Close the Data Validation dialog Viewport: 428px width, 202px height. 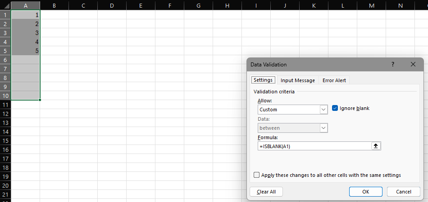413,65
